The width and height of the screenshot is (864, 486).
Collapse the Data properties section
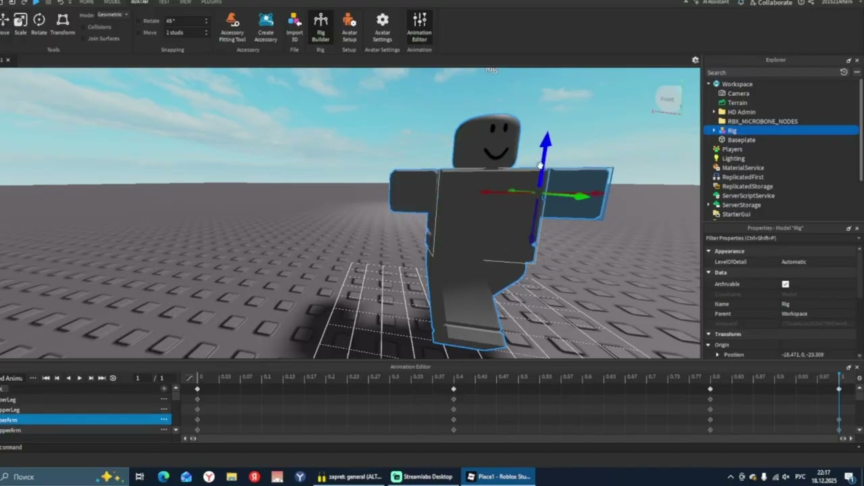click(709, 272)
